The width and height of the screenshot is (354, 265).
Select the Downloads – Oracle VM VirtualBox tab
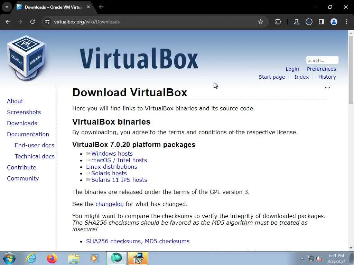tap(53, 7)
